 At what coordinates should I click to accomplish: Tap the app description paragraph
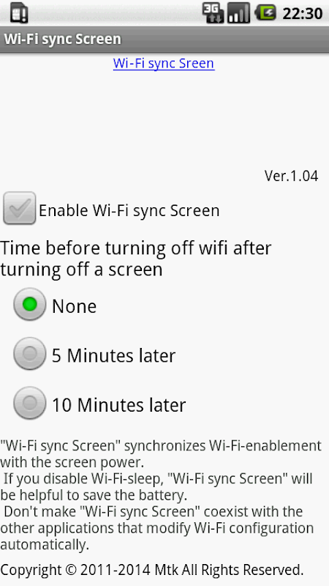tap(161, 495)
